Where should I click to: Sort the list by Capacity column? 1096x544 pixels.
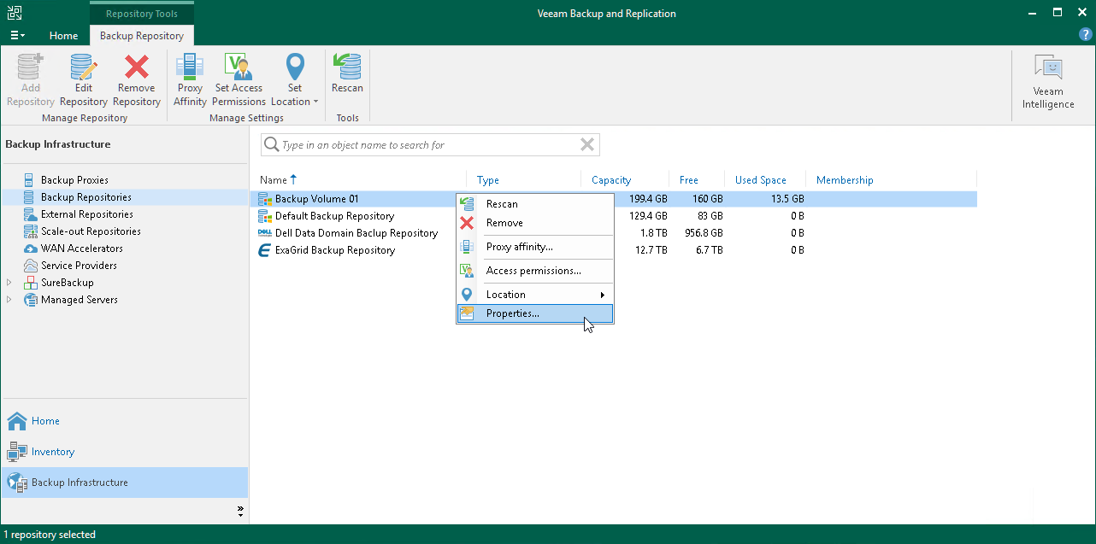tap(611, 180)
